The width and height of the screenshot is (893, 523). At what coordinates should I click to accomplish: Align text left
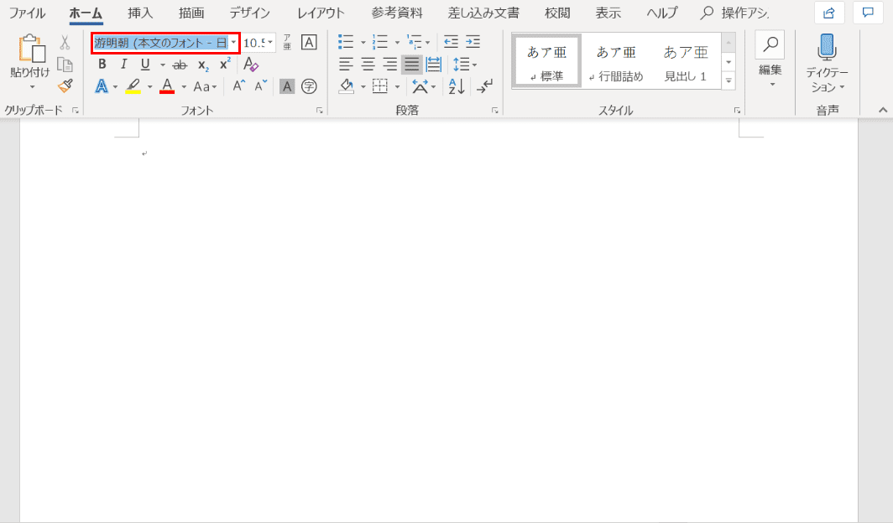(346, 65)
